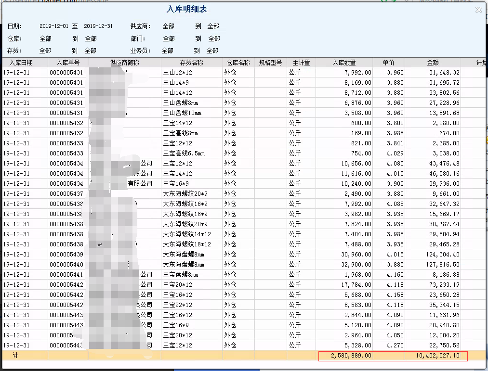
Task: Select the item cell 三山12*12
Action: click(x=178, y=73)
